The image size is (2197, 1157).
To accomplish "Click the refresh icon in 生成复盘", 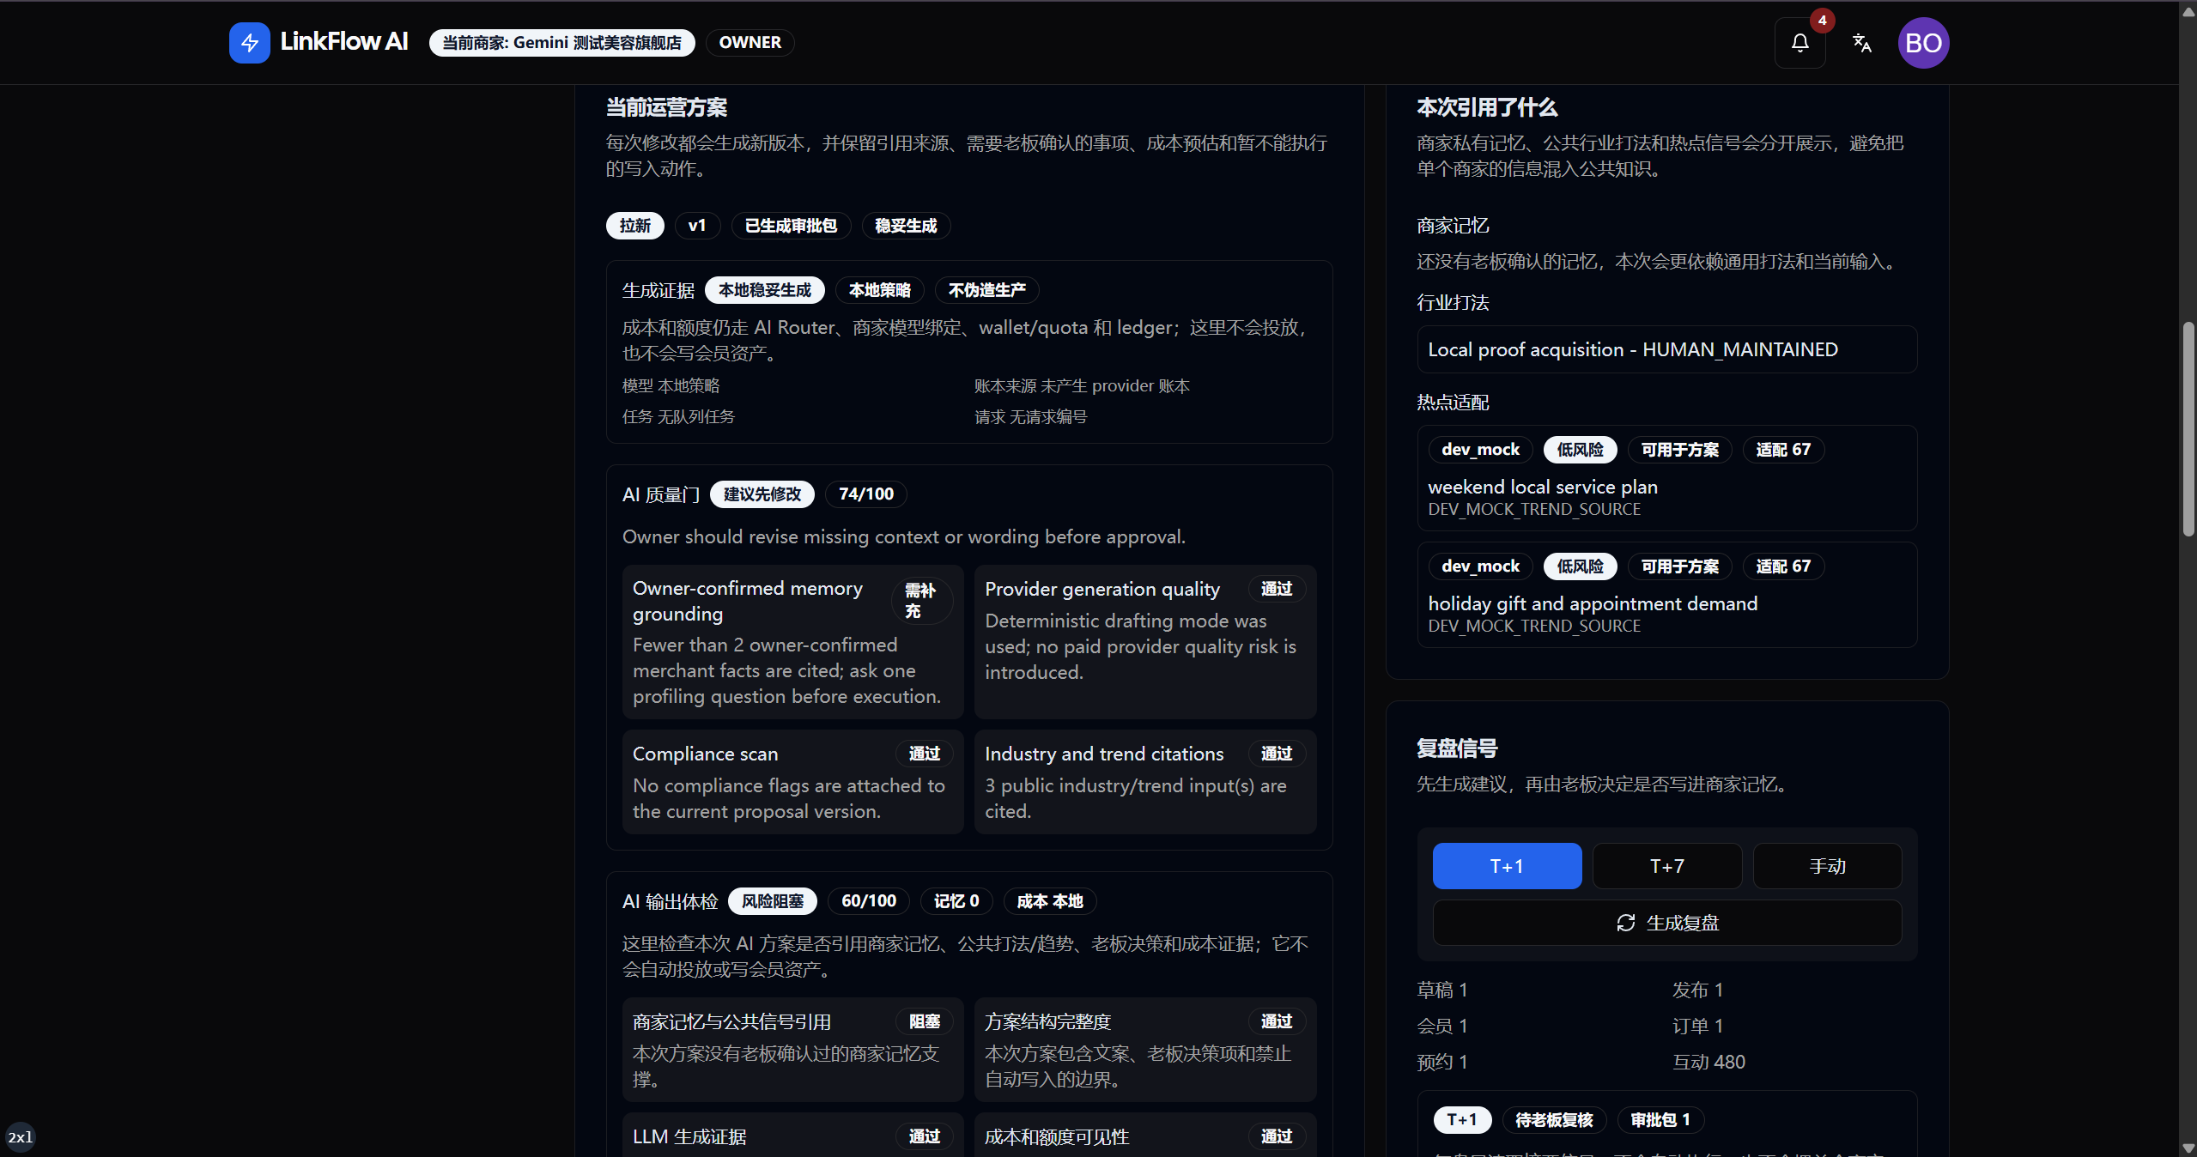I will click(x=1625, y=923).
